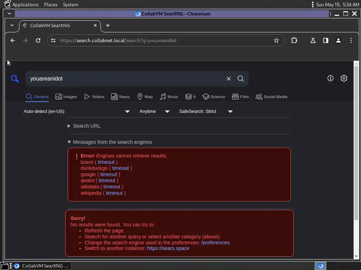The image size is (361, 270).
Task: Bookmark this page with the star icon
Action: [x=276, y=40]
